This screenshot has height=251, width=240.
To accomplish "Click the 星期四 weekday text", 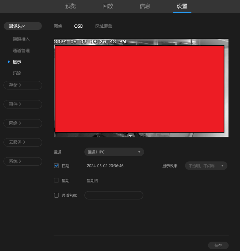I will coord(92,181).
